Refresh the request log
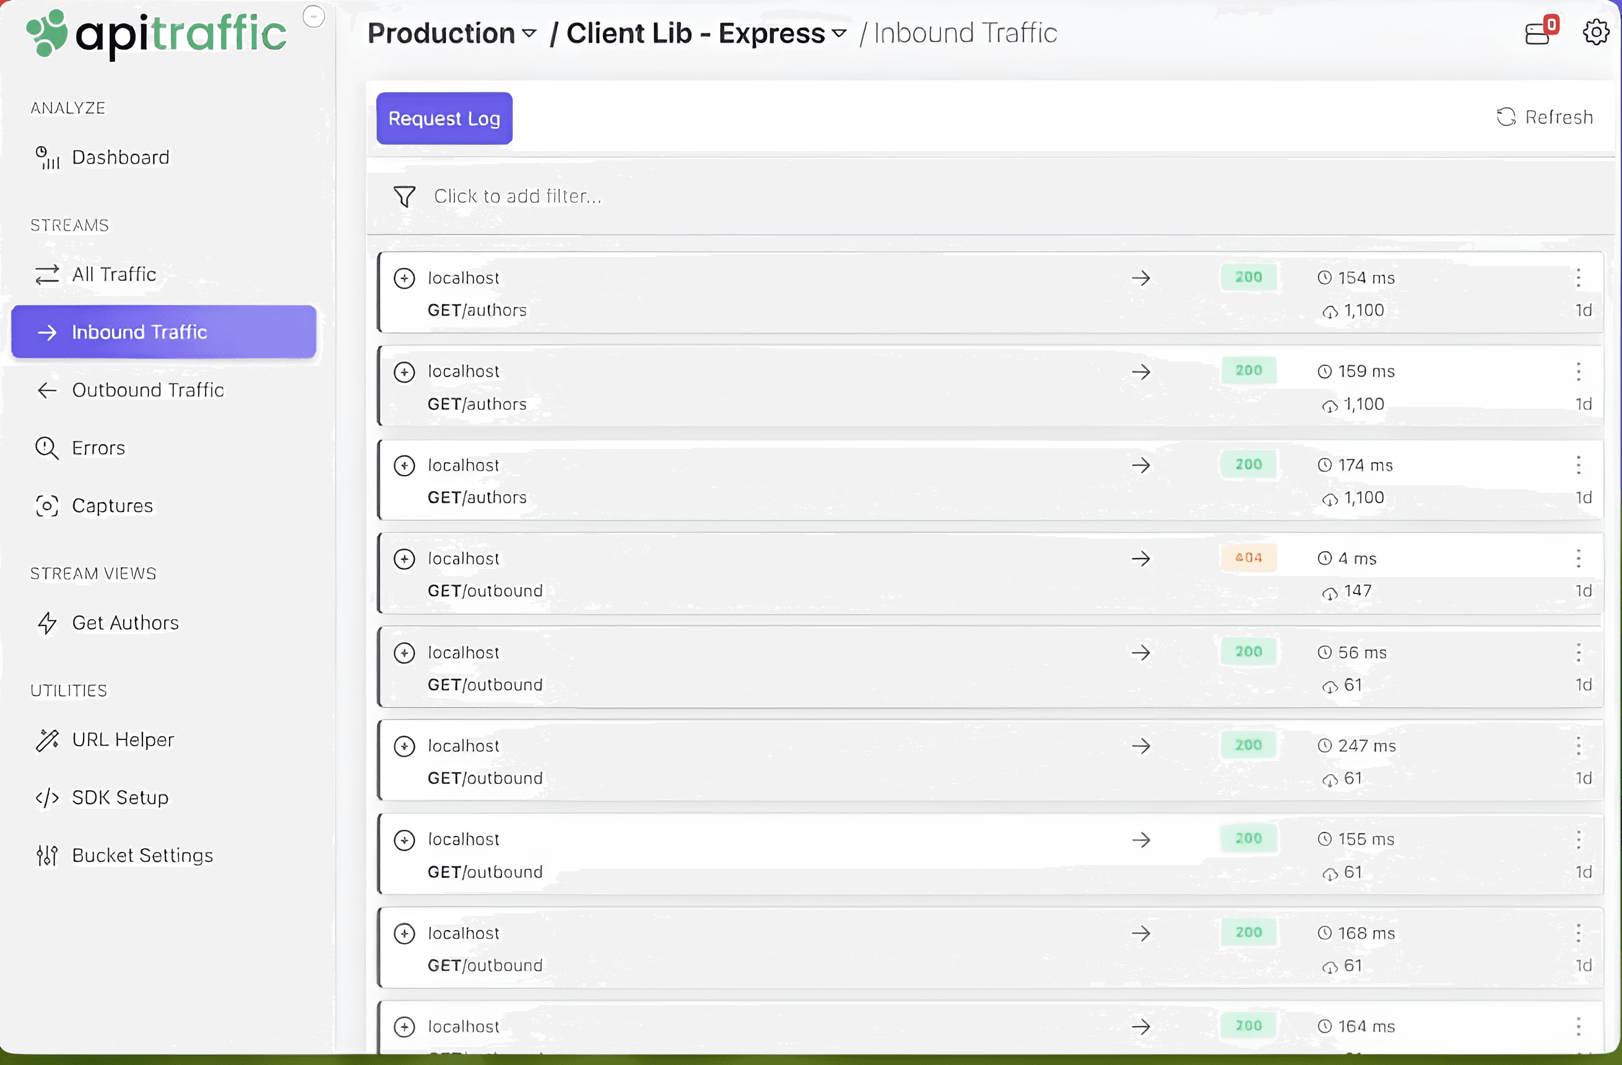The width and height of the screenshot is (1622, 1065). (1545, 117)
